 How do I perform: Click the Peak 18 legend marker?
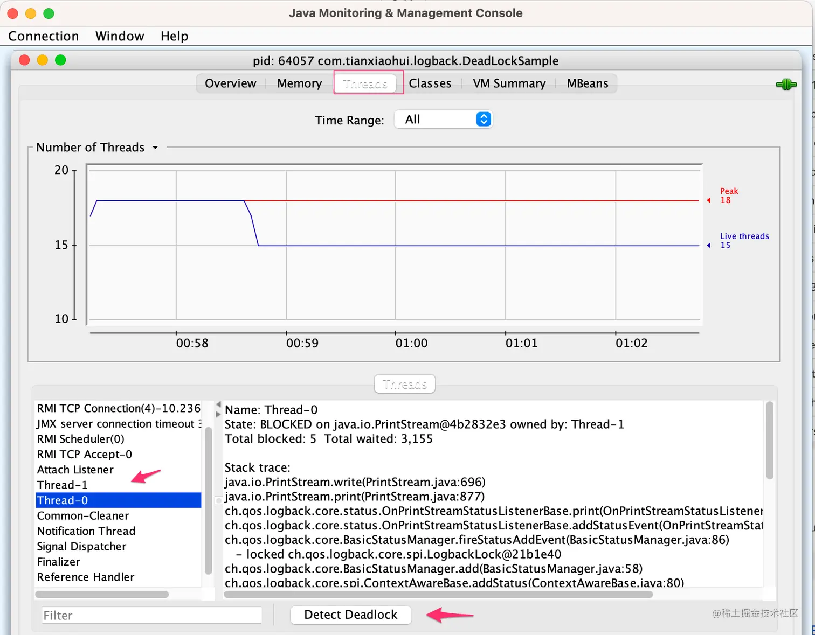(x=709, y=200)
